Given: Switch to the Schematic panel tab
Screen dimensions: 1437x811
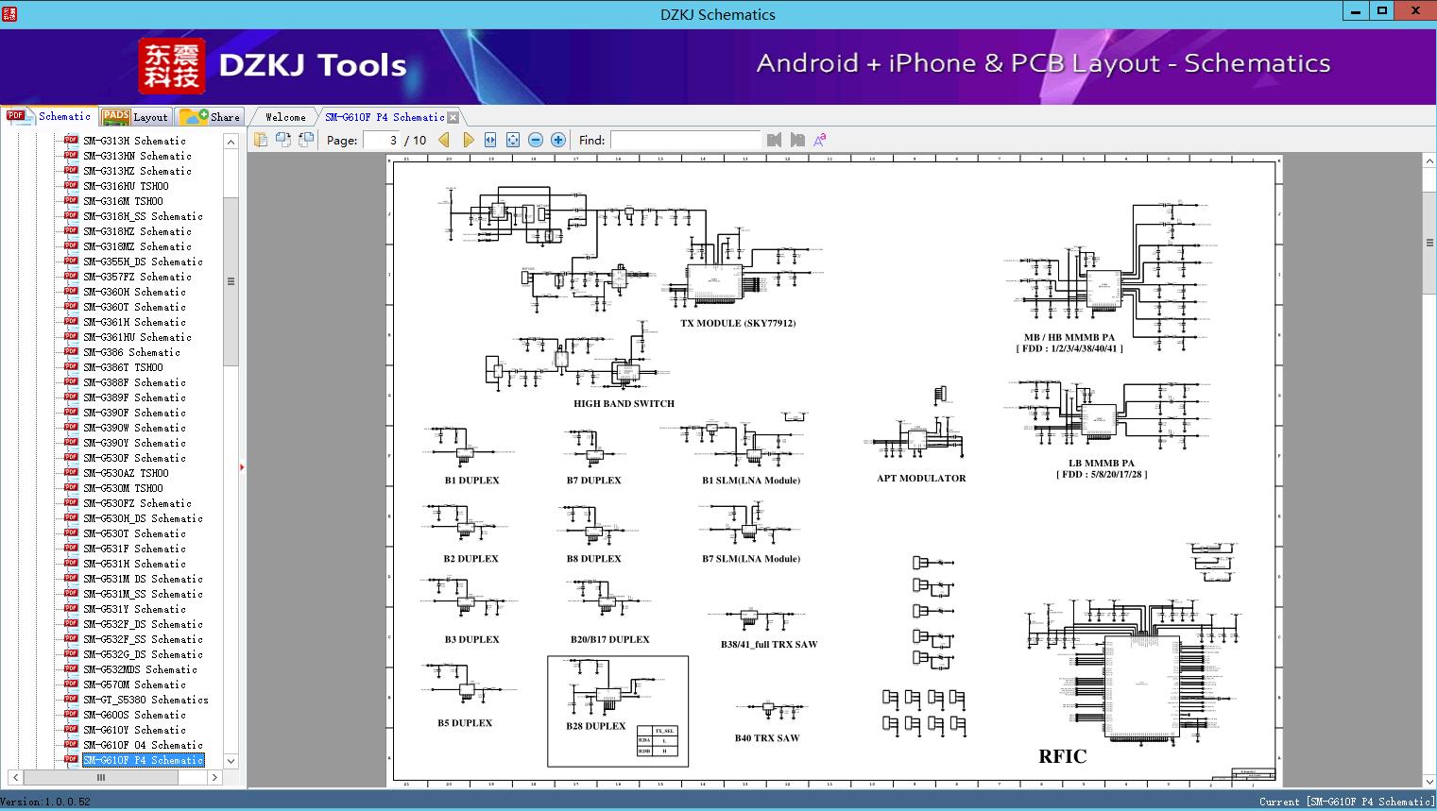Looking at the screenshot, I should tap(49, 116).
